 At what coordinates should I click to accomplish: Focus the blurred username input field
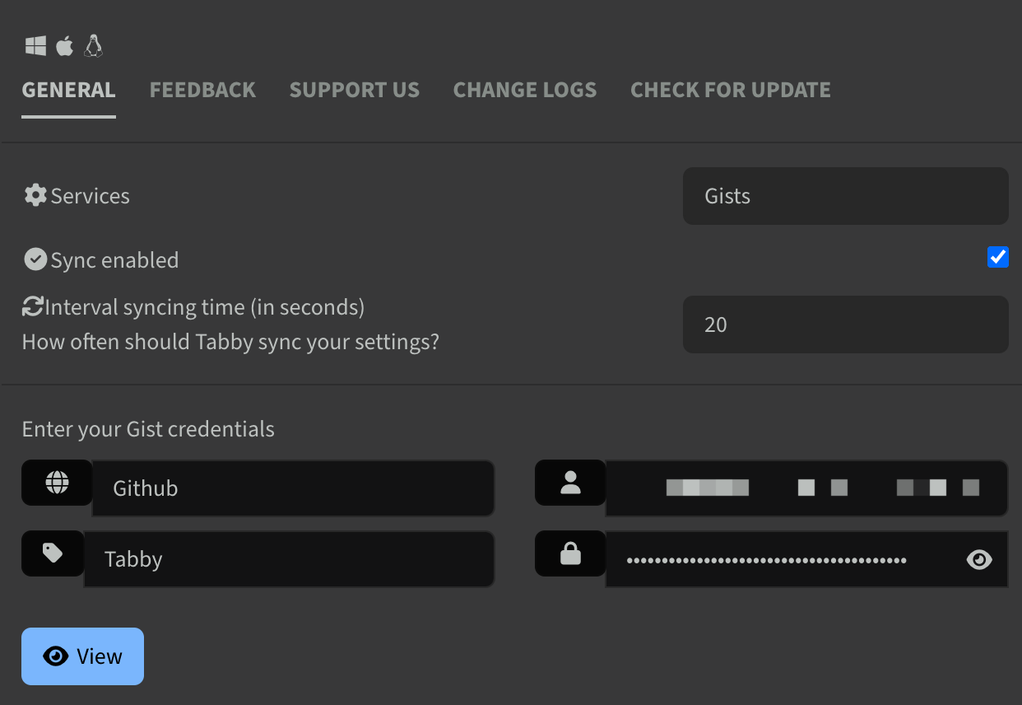806,488
